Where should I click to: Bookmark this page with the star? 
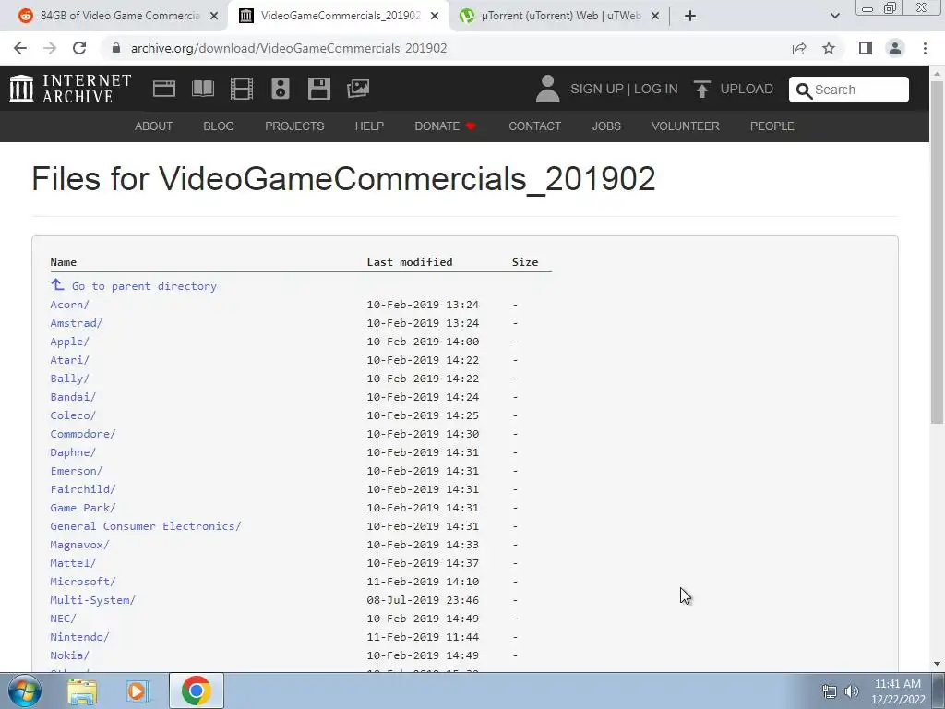[829, 48]
